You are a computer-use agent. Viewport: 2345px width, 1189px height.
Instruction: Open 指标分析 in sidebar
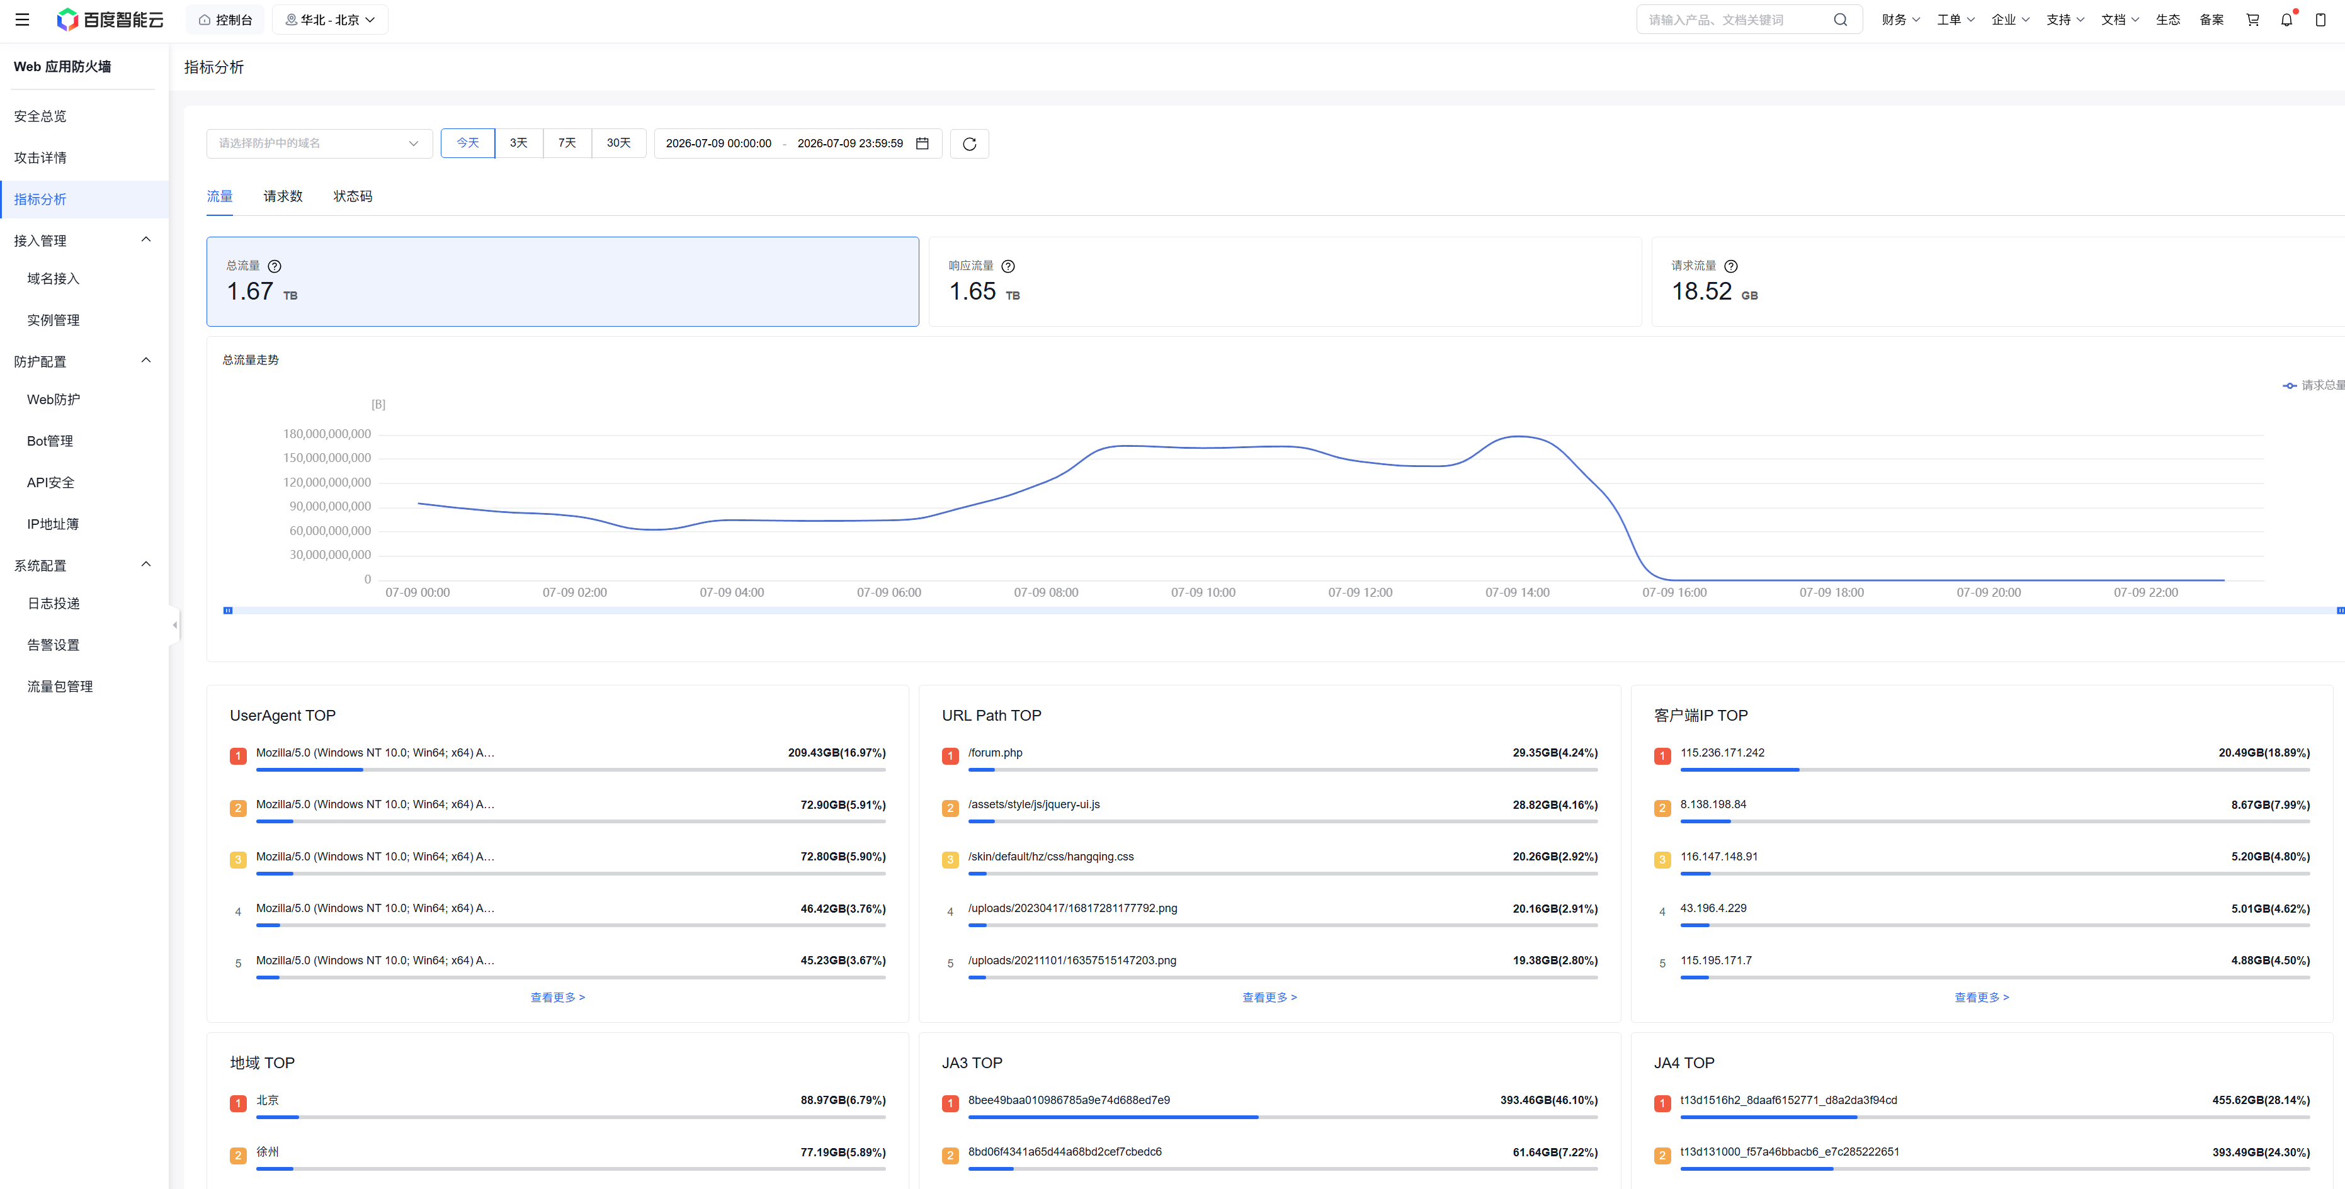tap(84, 200)
